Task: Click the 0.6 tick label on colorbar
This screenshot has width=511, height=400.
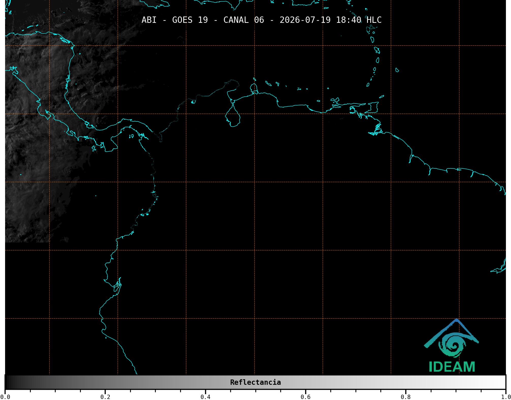Action: pyautogui.click(x=305, y=397)
